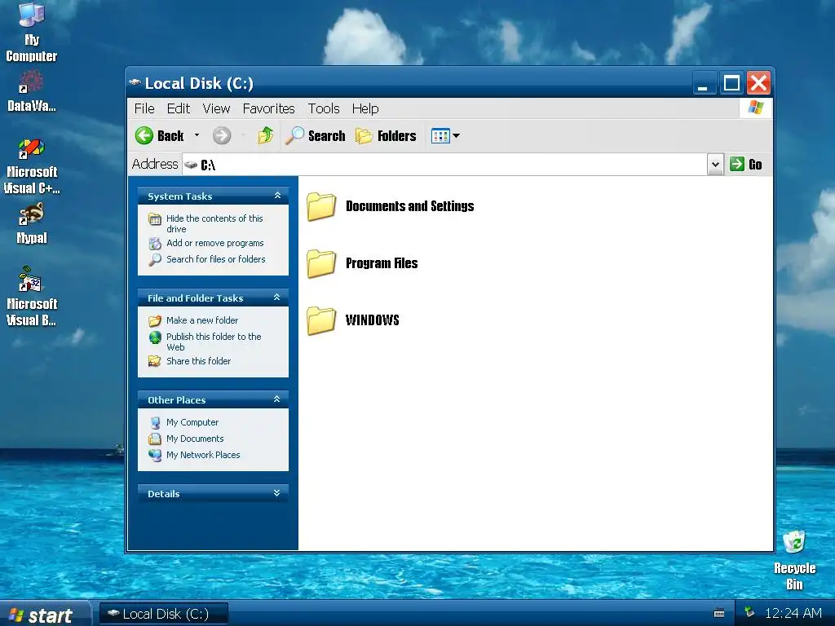Open the Edit menu

179,108
